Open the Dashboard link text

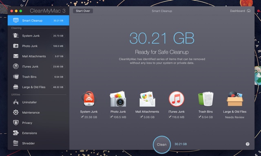pyautogui.click(x=237, y=11)
